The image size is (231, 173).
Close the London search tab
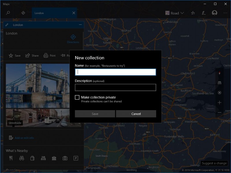click(x=73, y=13)
